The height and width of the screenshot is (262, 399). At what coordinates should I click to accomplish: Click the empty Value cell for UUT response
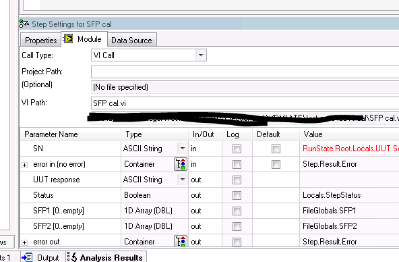350,180
